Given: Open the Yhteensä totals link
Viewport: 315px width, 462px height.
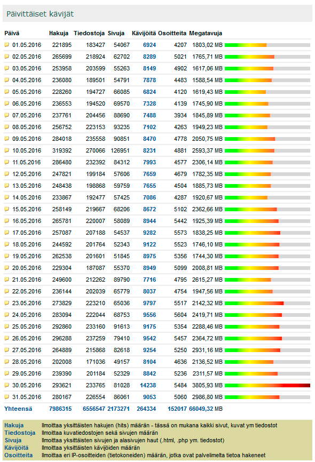Looking at the screenshot, I should 18,409.
